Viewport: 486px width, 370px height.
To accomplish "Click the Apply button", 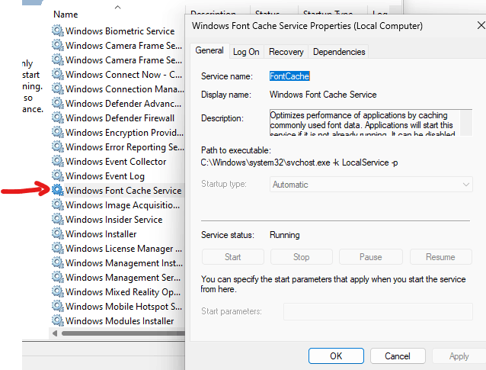I will pyautogui.click(x=459, y=356).
